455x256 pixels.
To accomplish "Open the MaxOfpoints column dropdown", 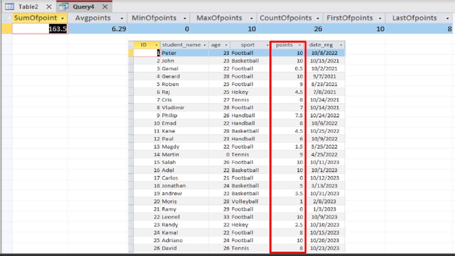I will click(251, 18).
